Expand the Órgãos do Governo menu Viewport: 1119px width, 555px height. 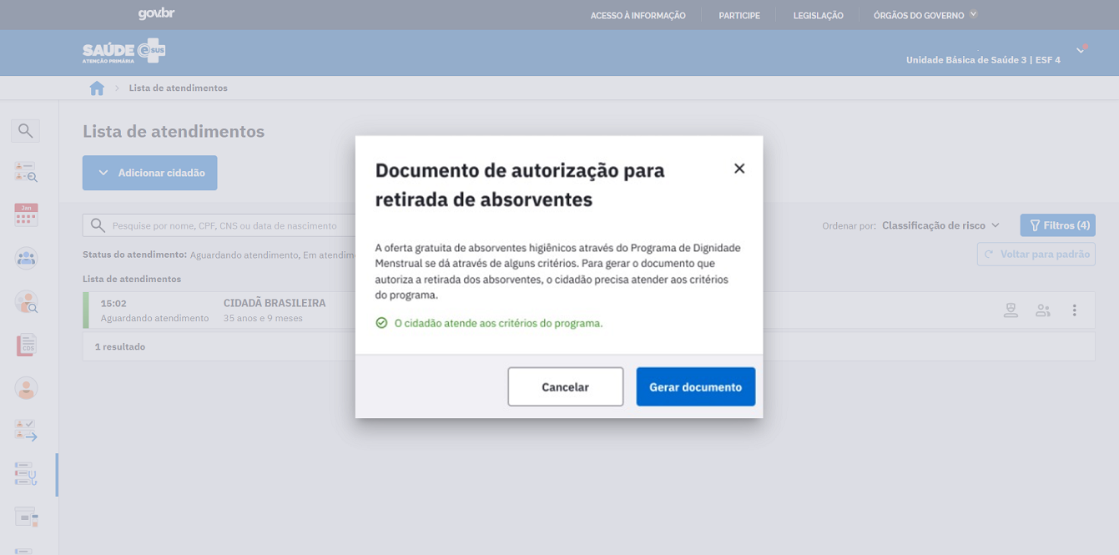pyautogui.click(x=925, y=15)
